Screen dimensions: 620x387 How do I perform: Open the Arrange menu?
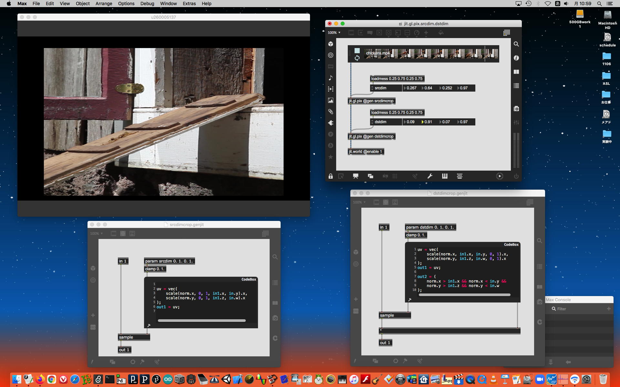104,4
